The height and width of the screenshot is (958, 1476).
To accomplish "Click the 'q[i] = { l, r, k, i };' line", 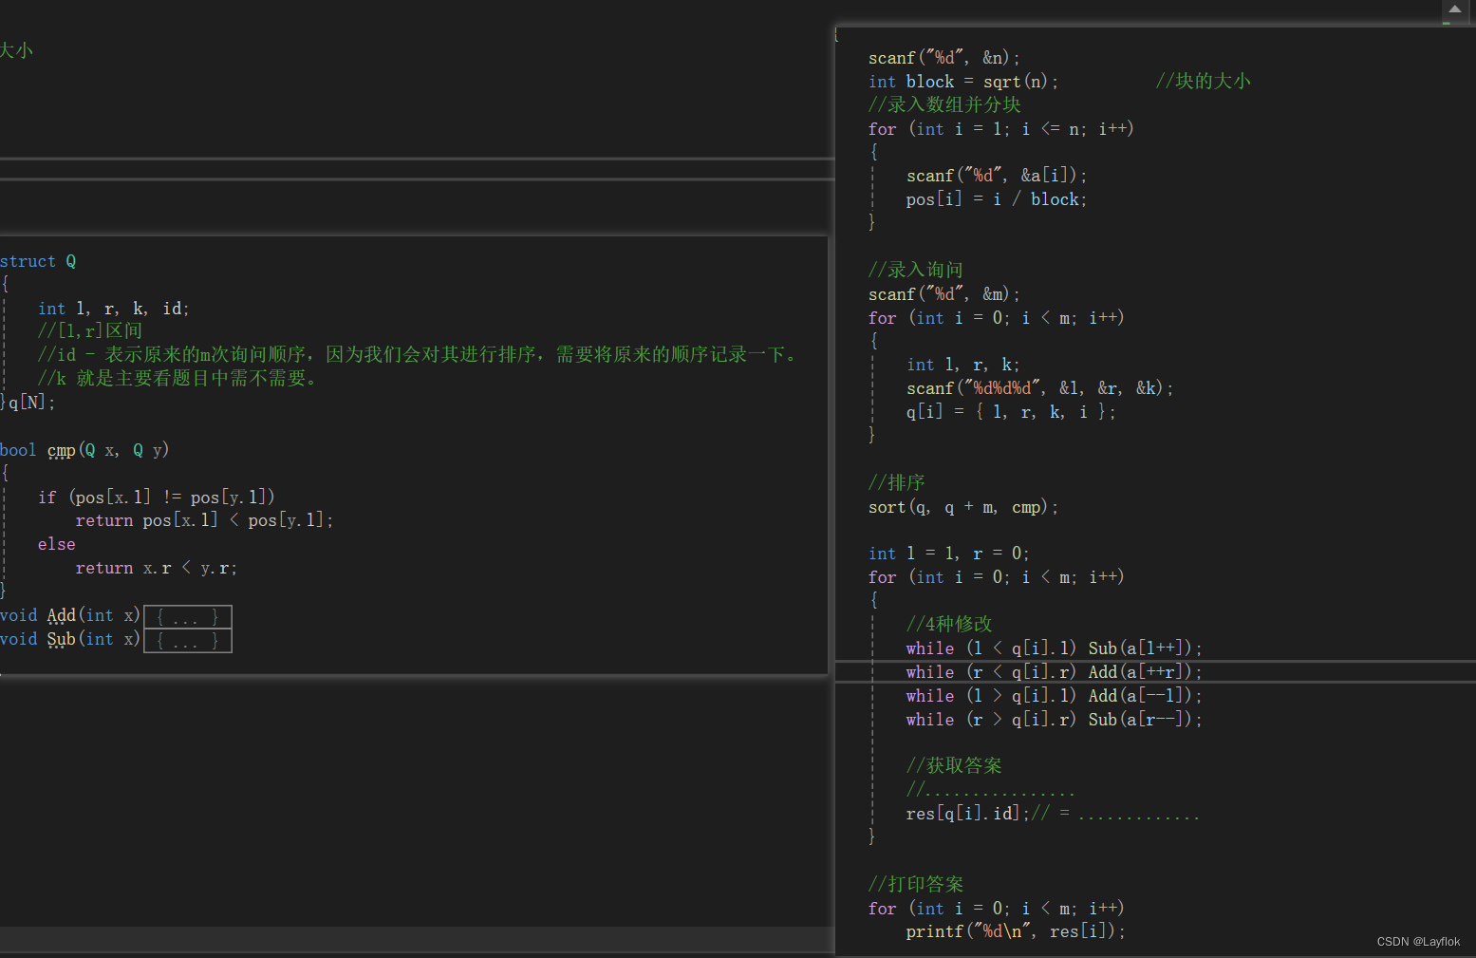I will point(1011,412).
